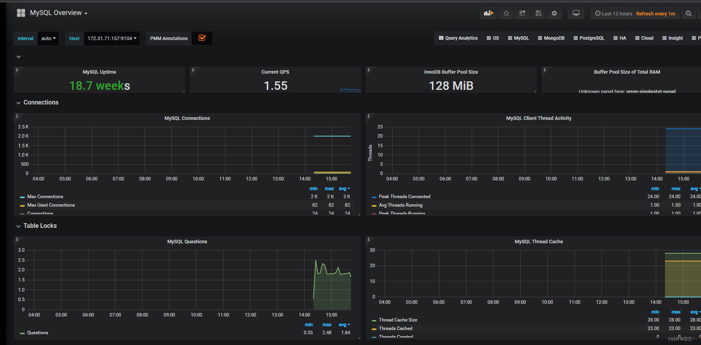Show info for MySQL Thread Cache panel
701x345 pixels.
click(x=368, y=239)
